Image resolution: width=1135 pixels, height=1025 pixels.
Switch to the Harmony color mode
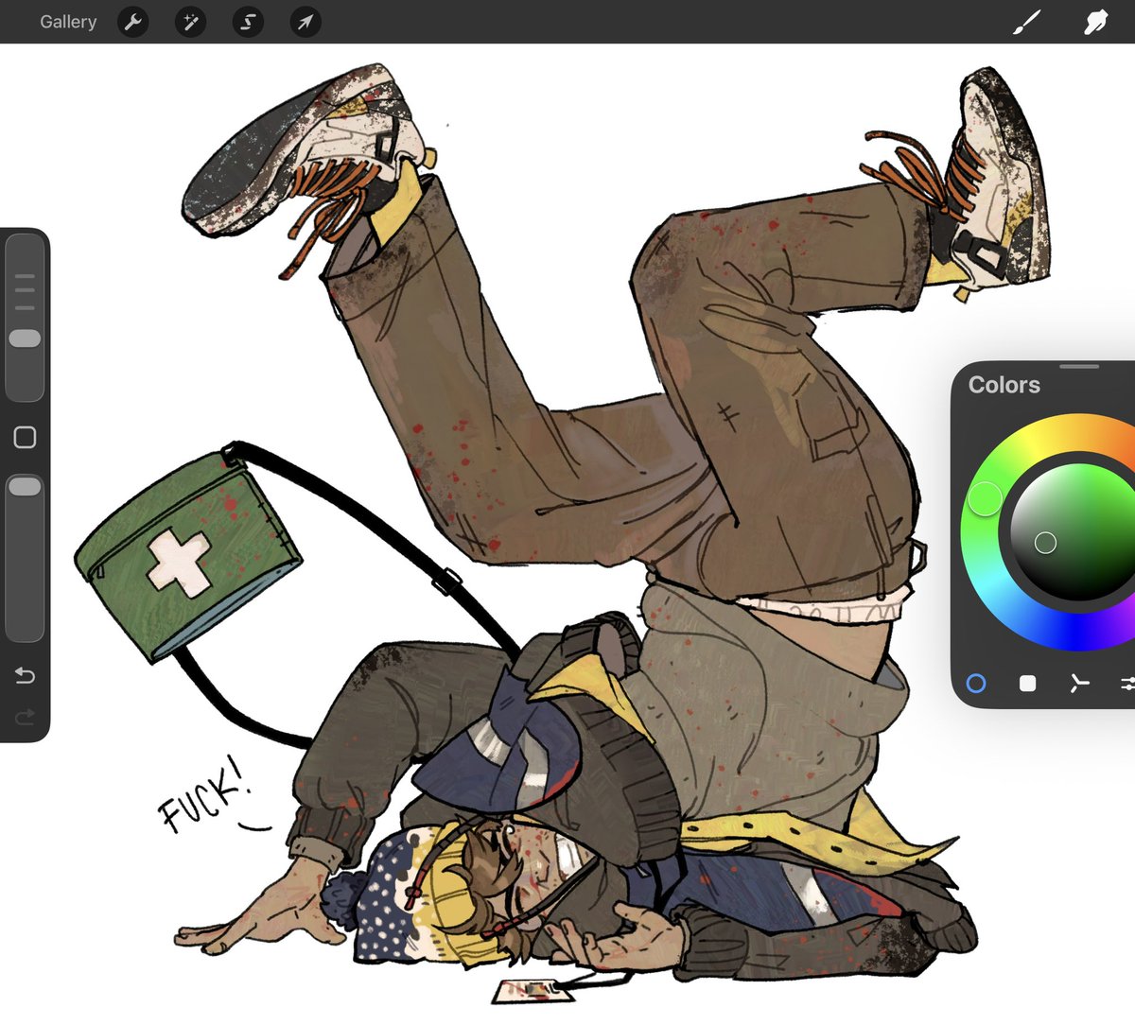[x=1079, y=683]
